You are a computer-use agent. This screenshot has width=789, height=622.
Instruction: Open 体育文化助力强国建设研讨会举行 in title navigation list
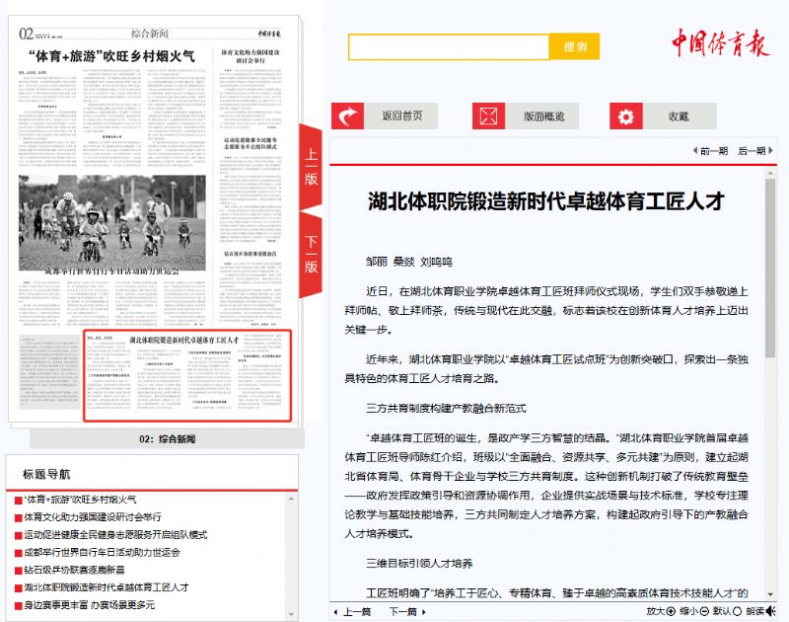(93, 517)
